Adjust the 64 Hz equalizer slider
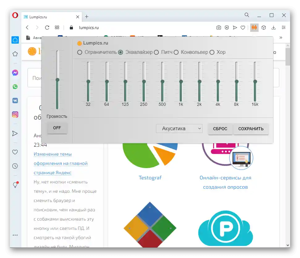Screen dimensions: 300x258 (x=107, y=82)
